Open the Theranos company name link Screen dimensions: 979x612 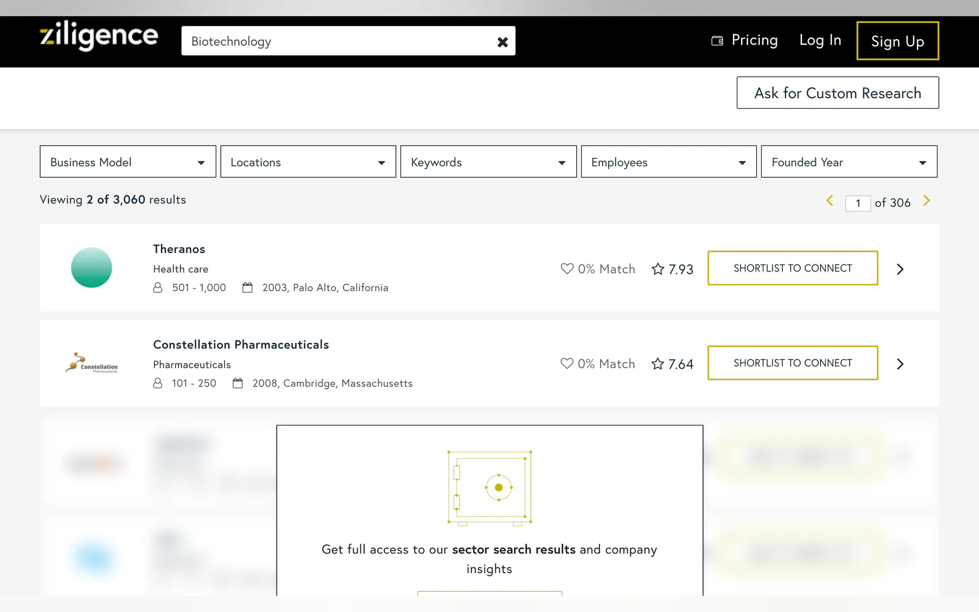coord(179,249)
